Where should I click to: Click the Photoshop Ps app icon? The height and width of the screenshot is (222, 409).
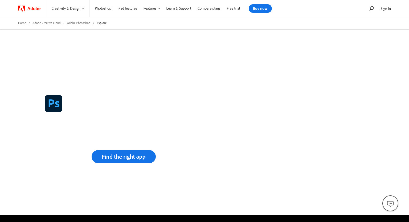54,104
